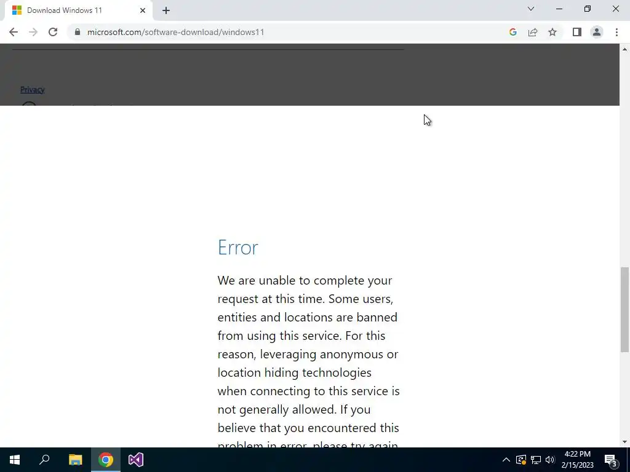Open taskbar search magnifier
The width and height of the screenshot is (630, 472).
coord(44,460)
